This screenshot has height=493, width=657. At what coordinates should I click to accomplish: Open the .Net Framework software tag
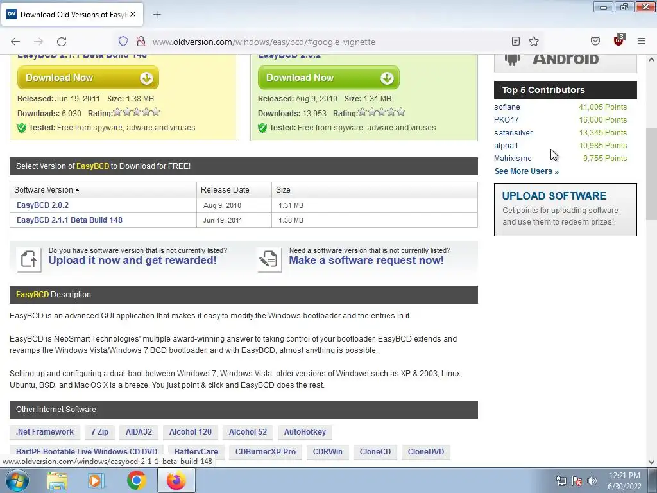(x=45, y=432)
